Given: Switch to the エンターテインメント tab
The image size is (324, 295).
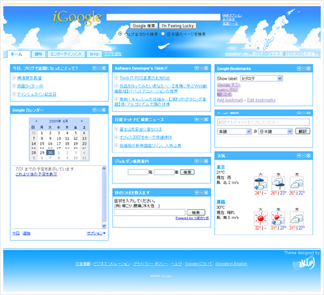Looking at the screenshot, I should point(66,54).
